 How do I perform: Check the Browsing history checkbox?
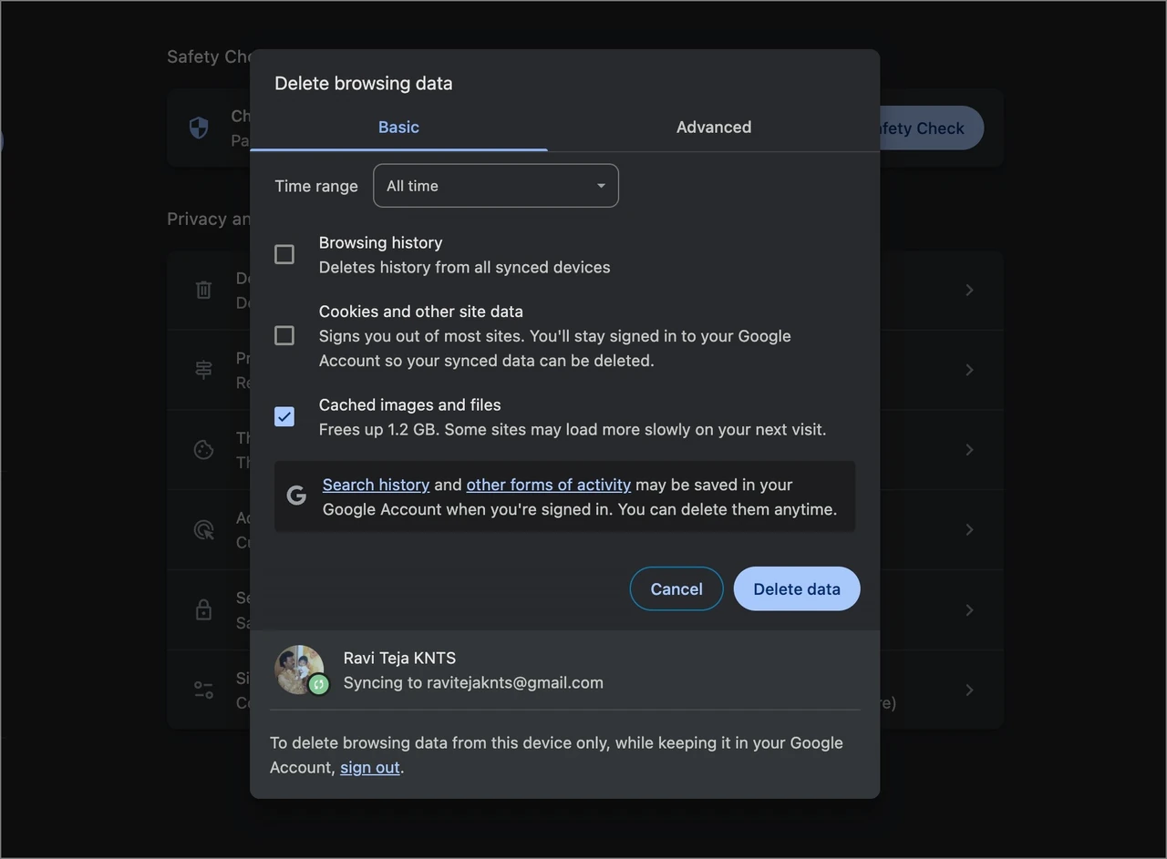coord(284,254)
